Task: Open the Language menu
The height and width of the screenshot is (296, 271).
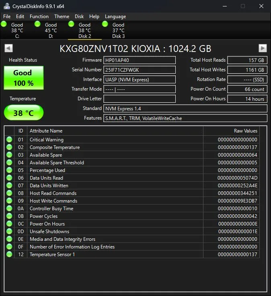Action: 115,17
